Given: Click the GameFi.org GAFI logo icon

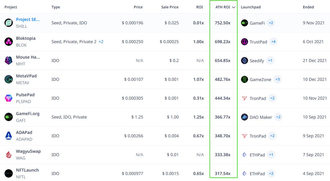Looking at the screenshot, I should tap(9, 117).
